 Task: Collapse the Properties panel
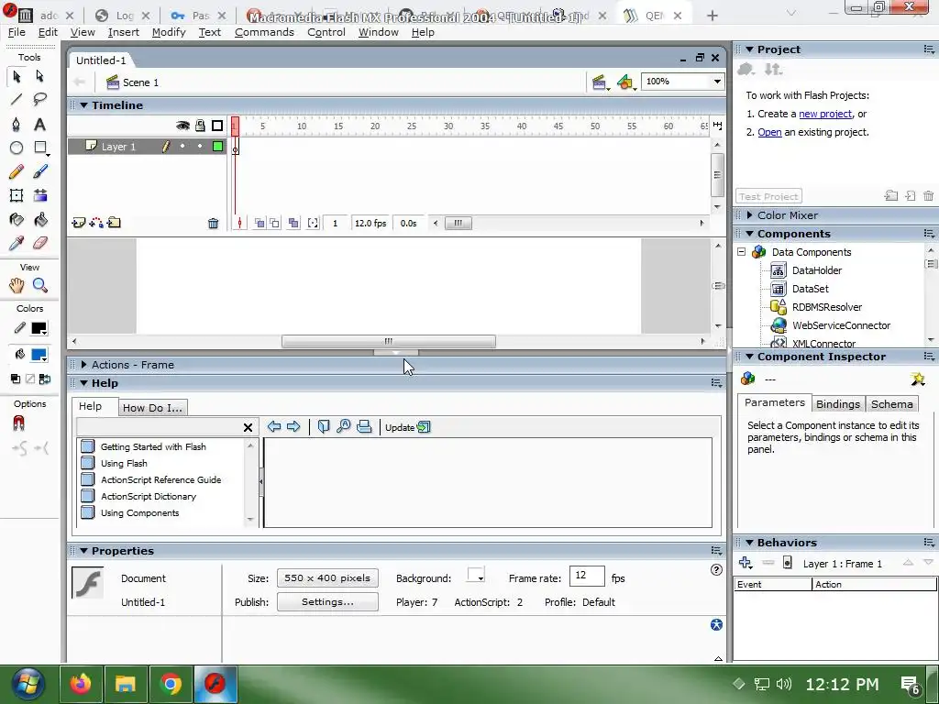pyautogui.click(x=83, y=551)
